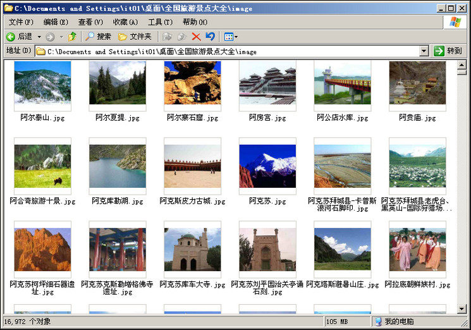The image size is (471, 330).
Task: Open the back history dropdown arrow
Action: pos(39,37)
